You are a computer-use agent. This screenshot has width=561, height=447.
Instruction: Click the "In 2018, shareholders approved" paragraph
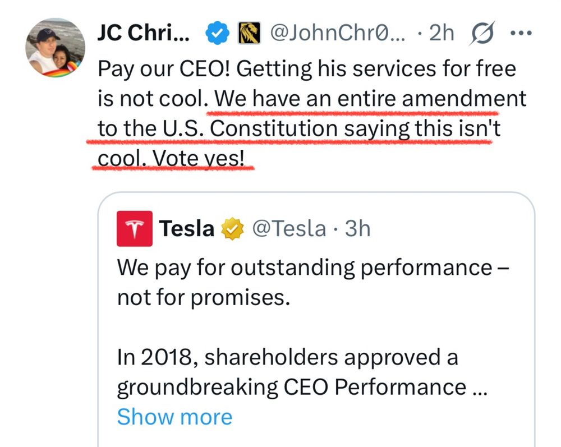[287, 357]
